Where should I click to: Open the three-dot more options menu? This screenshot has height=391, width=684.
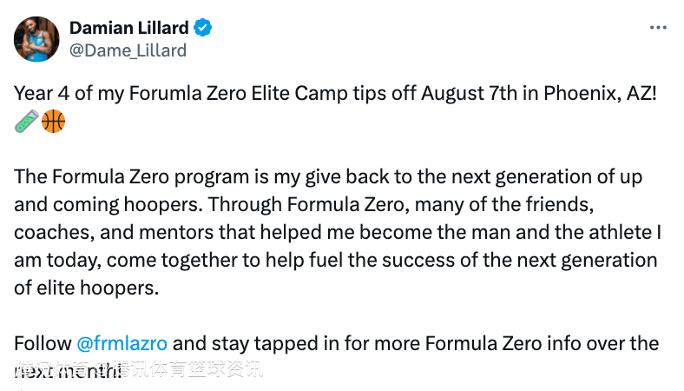click(658, 28)
